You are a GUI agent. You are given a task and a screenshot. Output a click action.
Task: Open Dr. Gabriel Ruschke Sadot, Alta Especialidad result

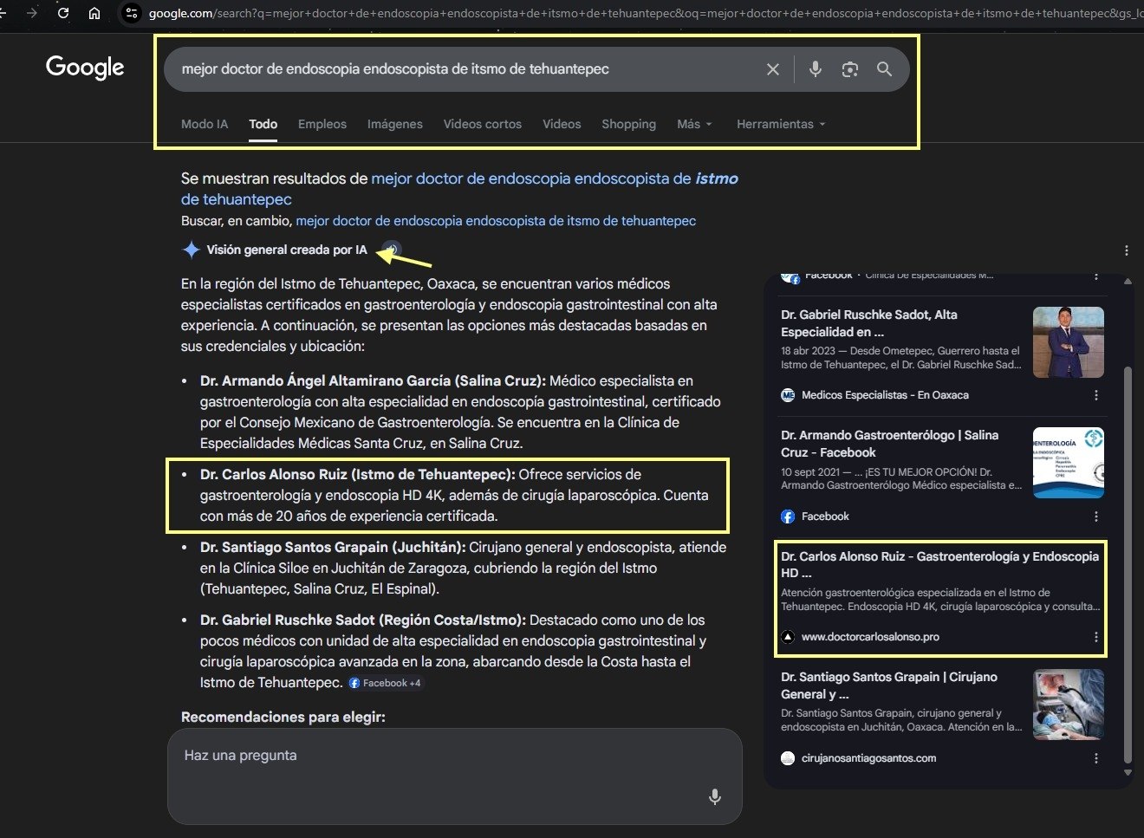click(869, 323)
